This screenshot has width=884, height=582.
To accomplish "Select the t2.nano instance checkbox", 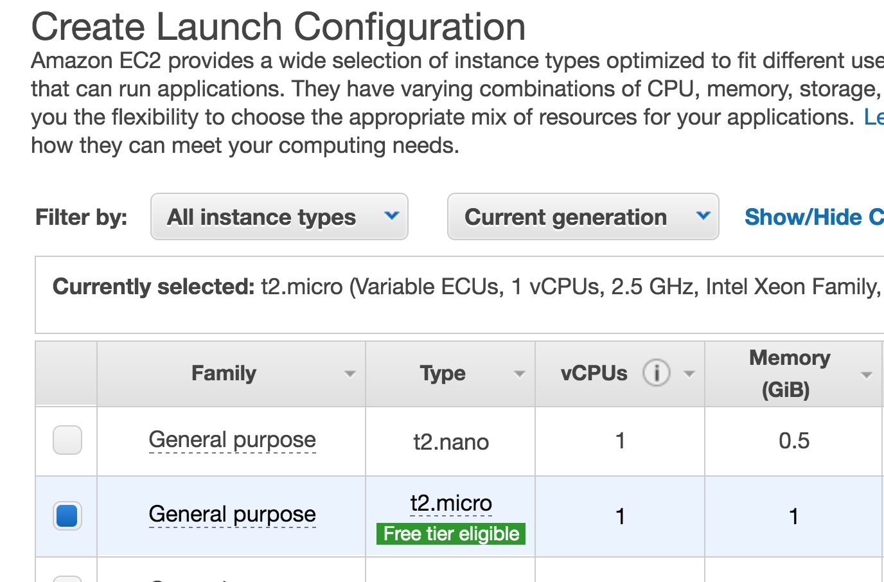I will pyautogui.click(x=67, y=440).
